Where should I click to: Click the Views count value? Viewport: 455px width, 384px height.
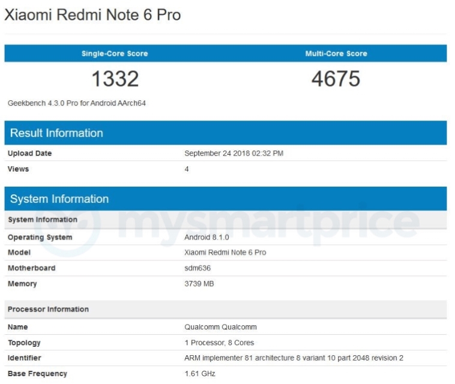pyautogui.click(x=187, y=169)
